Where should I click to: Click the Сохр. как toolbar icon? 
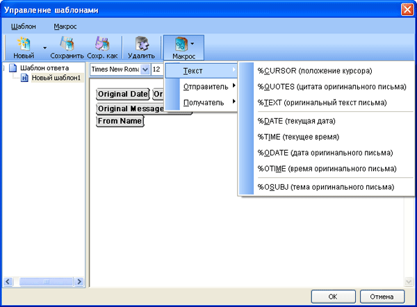coord(102,48)
